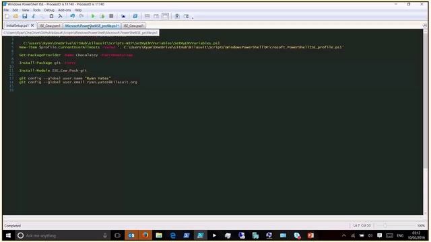This screenshot has height=242, width=431.
Task: Click the Ask me anything search box
Action: pos(63,235)
